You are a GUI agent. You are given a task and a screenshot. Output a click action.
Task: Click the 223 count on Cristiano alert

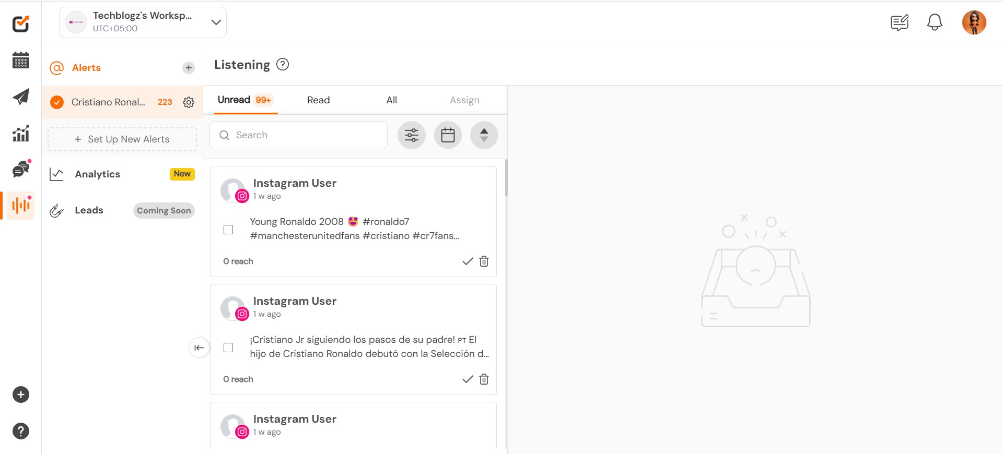tap(165, 102)
